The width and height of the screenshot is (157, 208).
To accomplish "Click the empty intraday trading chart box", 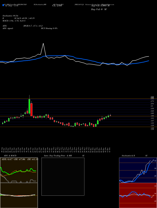I will (63, 176).
